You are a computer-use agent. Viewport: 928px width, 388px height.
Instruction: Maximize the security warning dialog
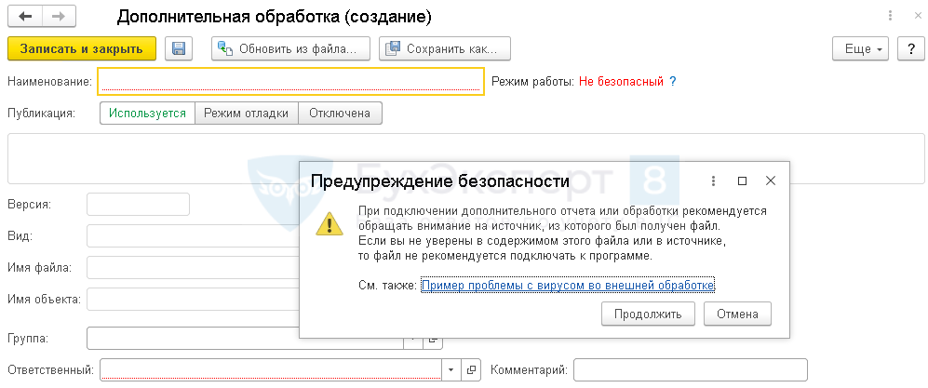pos(742,181)
